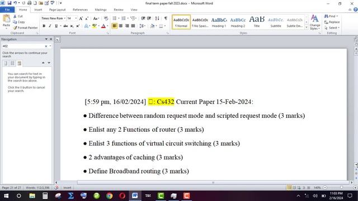
Task: Open numbering list dropdown
Action: (128, 18)
